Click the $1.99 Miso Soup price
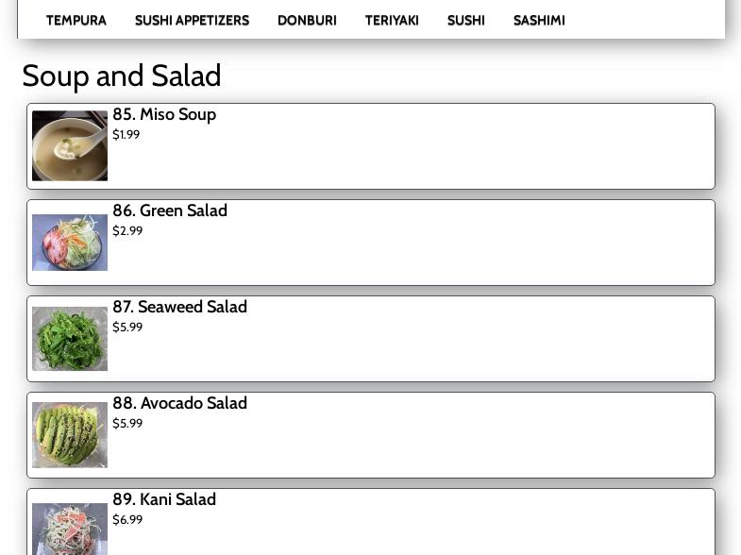This screenshot has height=555, width=741. (126, 135)
